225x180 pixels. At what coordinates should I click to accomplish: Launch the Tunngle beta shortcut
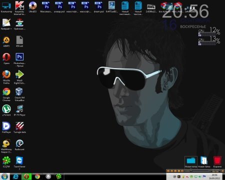click(19, 127)
